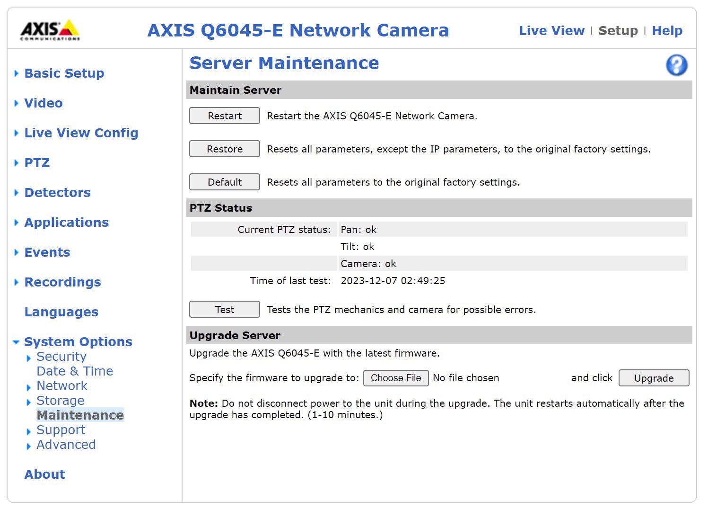
Task: Expand the Events menu arrow
Action: pyautogui.click(x=17, y=252)
